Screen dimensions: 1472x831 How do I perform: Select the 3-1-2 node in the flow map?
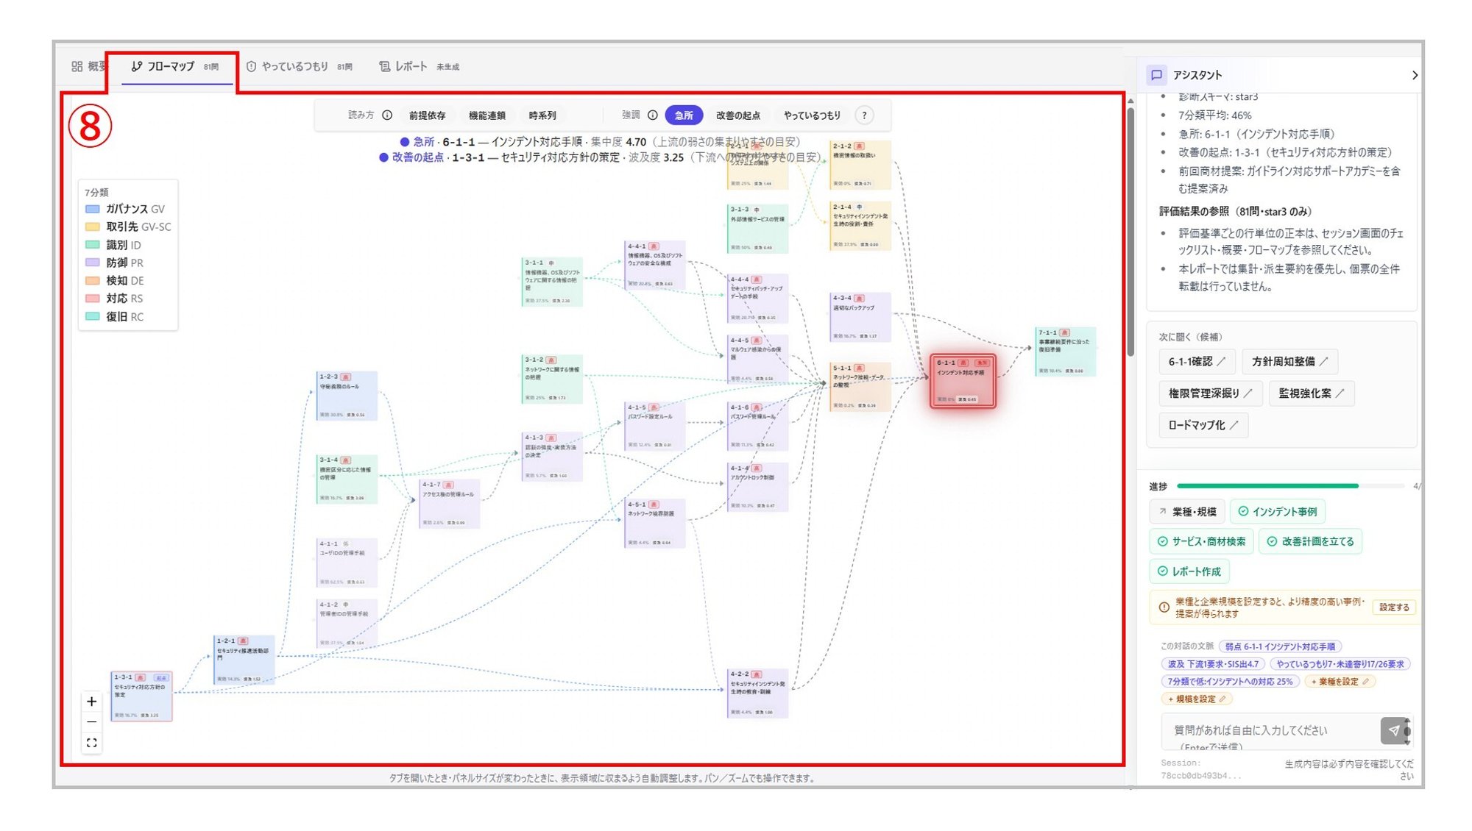point(553,379)
